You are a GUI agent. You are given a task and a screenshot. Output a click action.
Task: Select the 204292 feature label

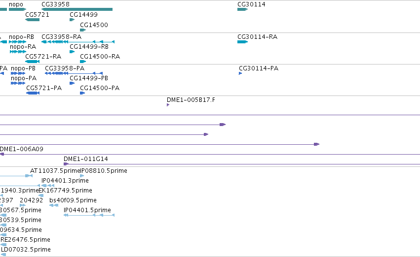tap(31, 200)
